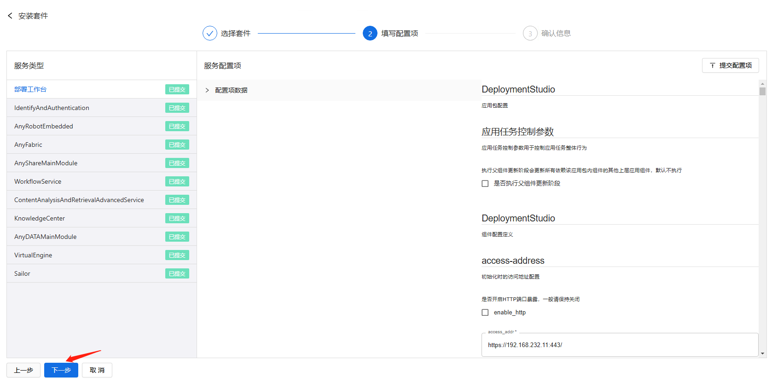Click the back arrow beside 安装套件
Viewport: 772px width, 383px height.
pyautogui.click(x=10, y=16)
